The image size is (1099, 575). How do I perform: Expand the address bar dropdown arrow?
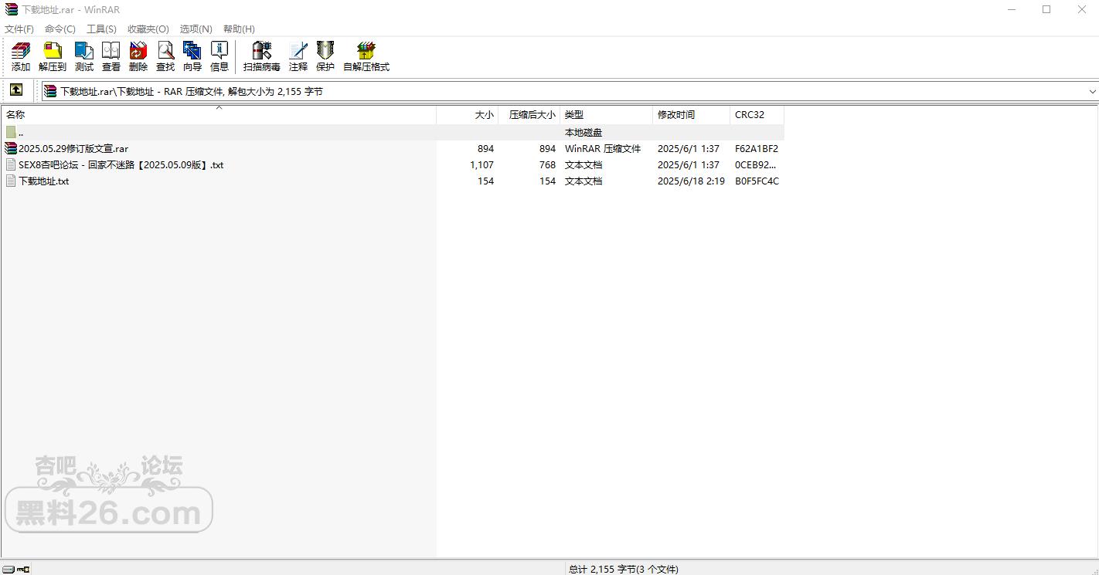(x=1092, y=91)
